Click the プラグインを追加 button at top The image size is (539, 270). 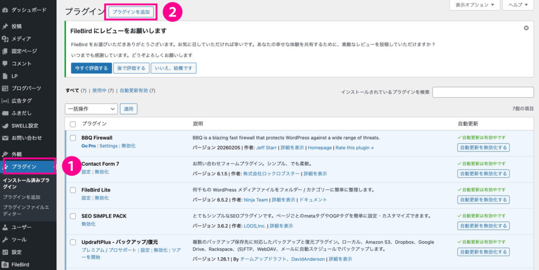tap(131, 11)
